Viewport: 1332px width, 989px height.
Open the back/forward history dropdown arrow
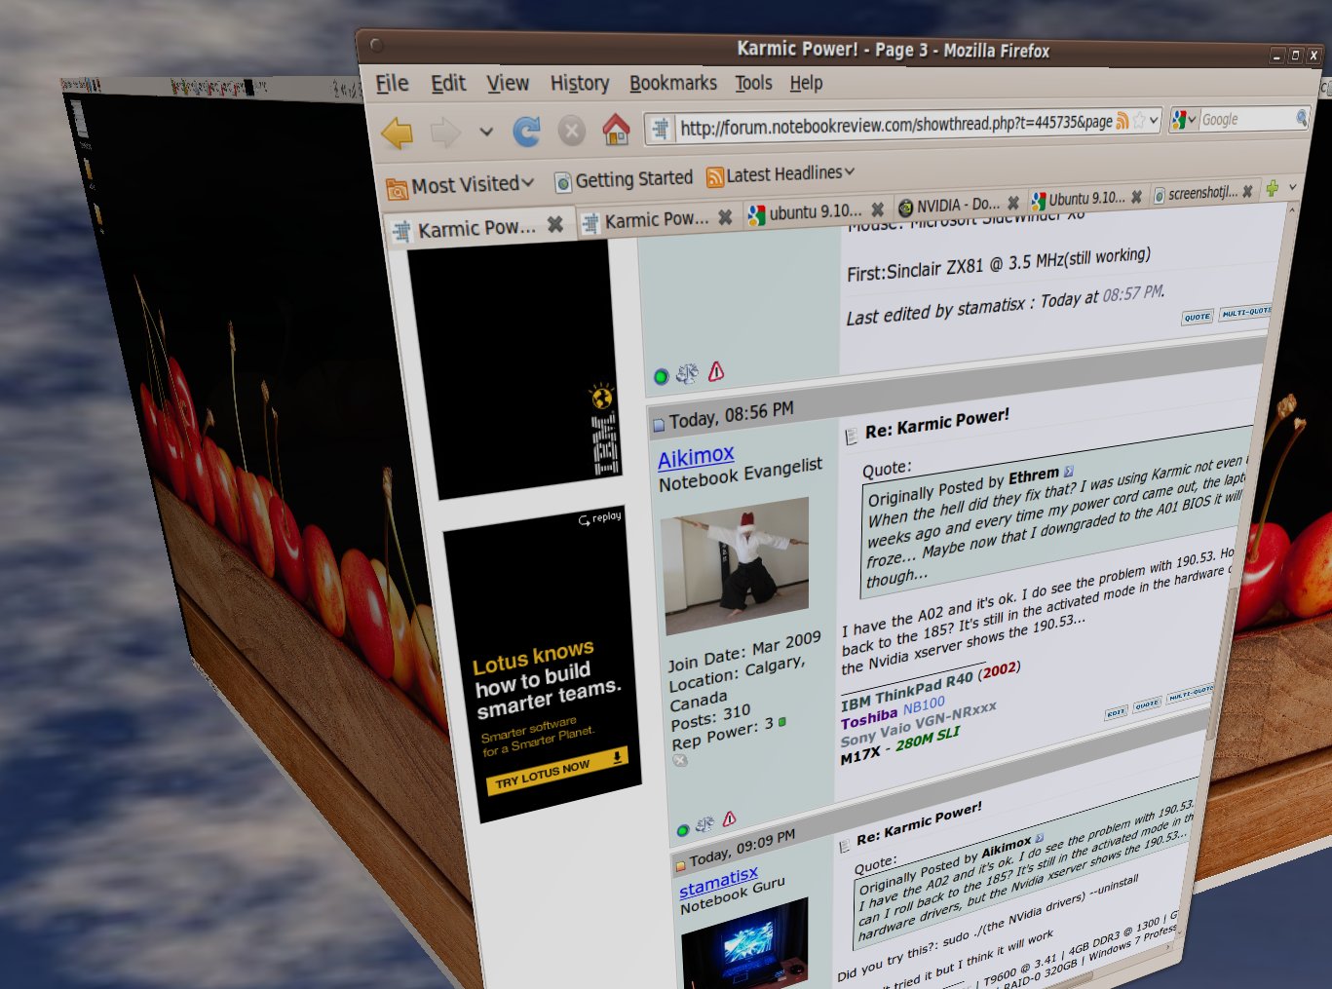click(485, 132)
